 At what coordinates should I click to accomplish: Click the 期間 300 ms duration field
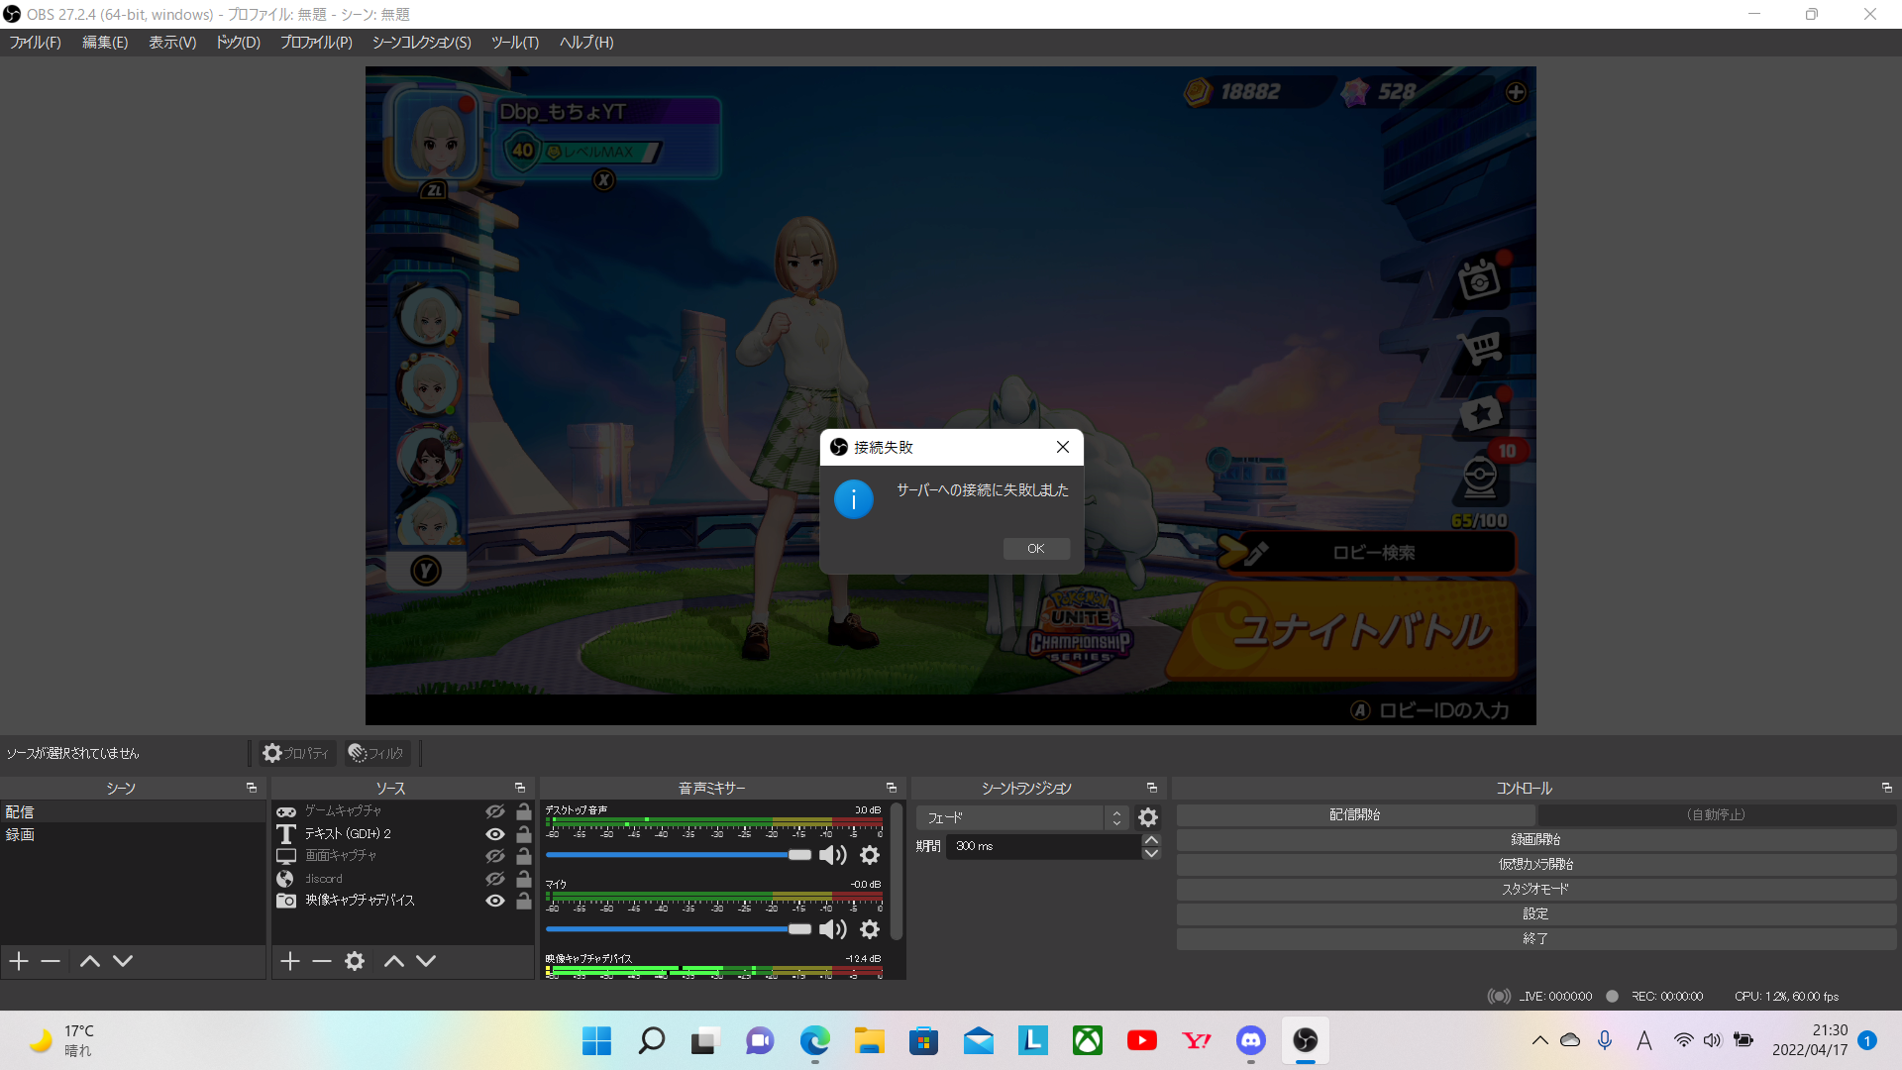tap(1044, 846)
